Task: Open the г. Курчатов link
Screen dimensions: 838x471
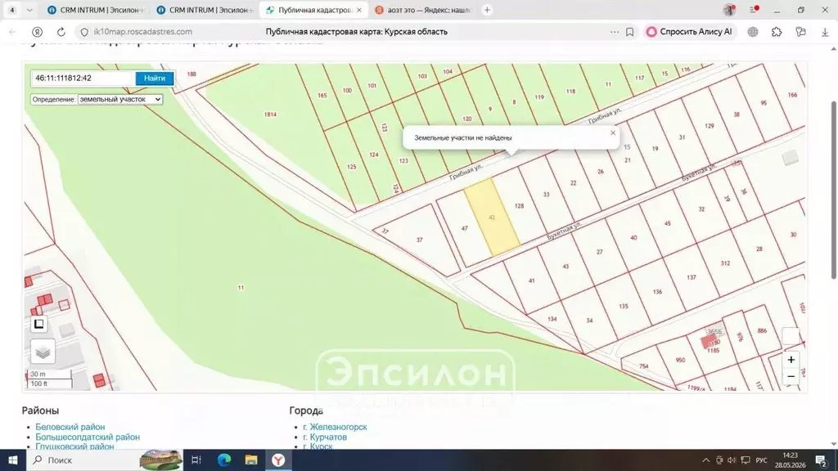Action: click(x=325, y=437)
